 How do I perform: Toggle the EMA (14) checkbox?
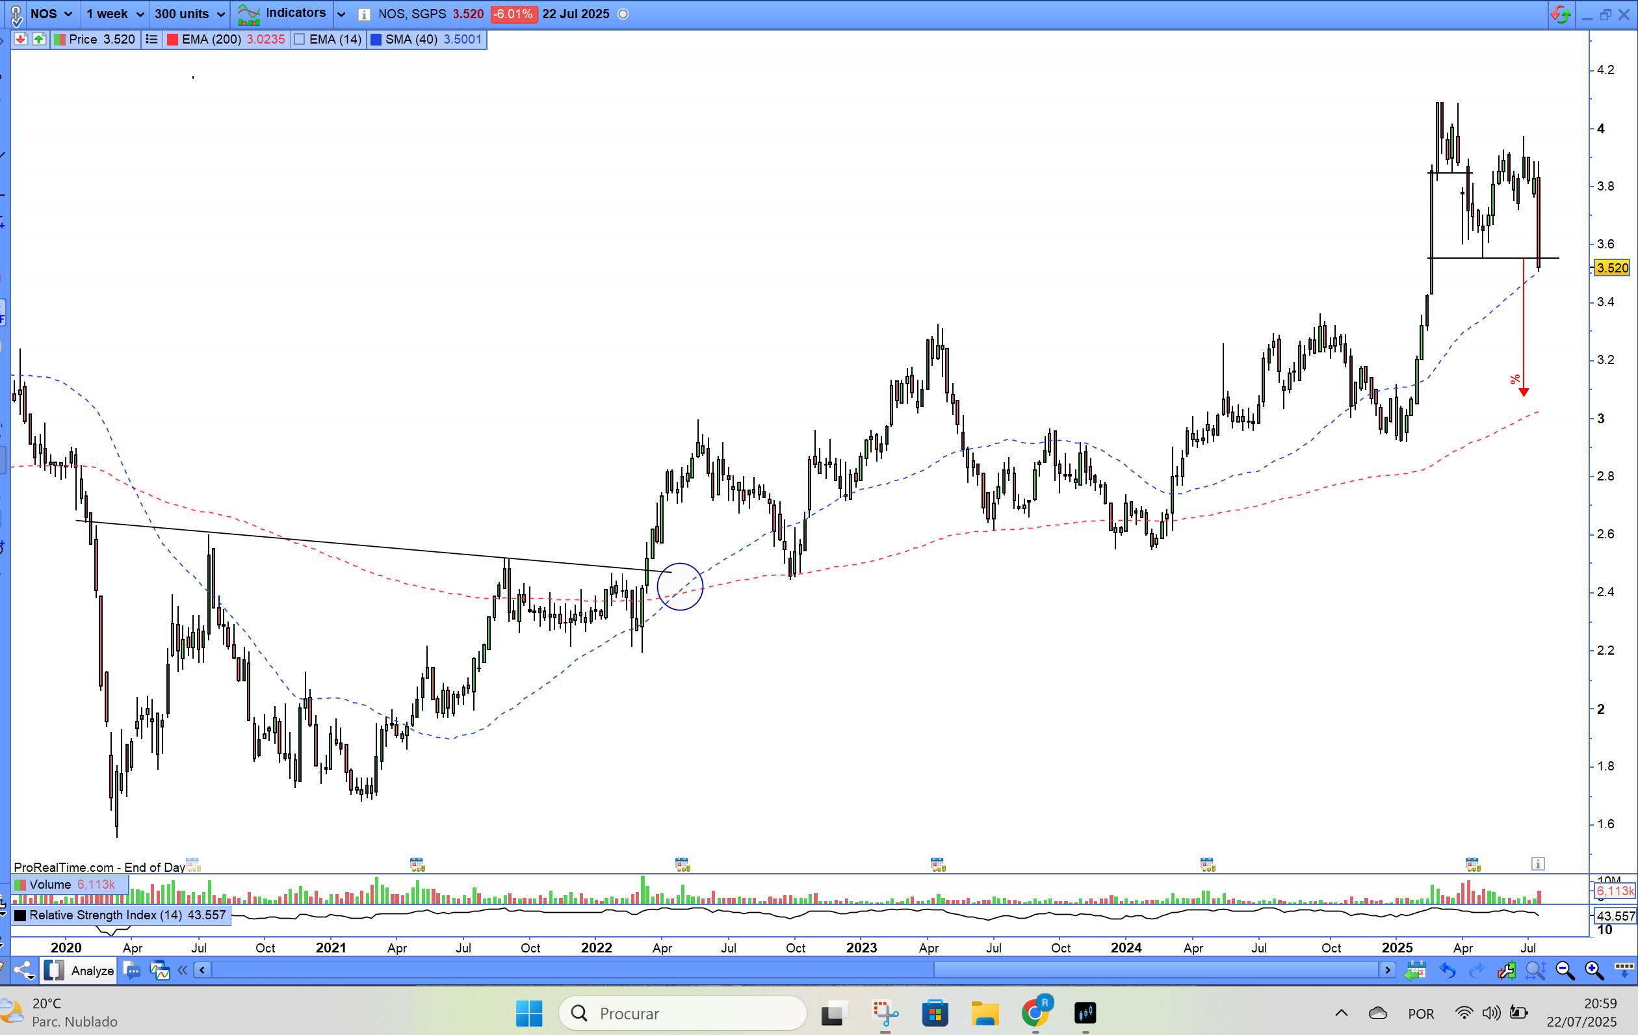pyautogui.click(x=299, y=40)
